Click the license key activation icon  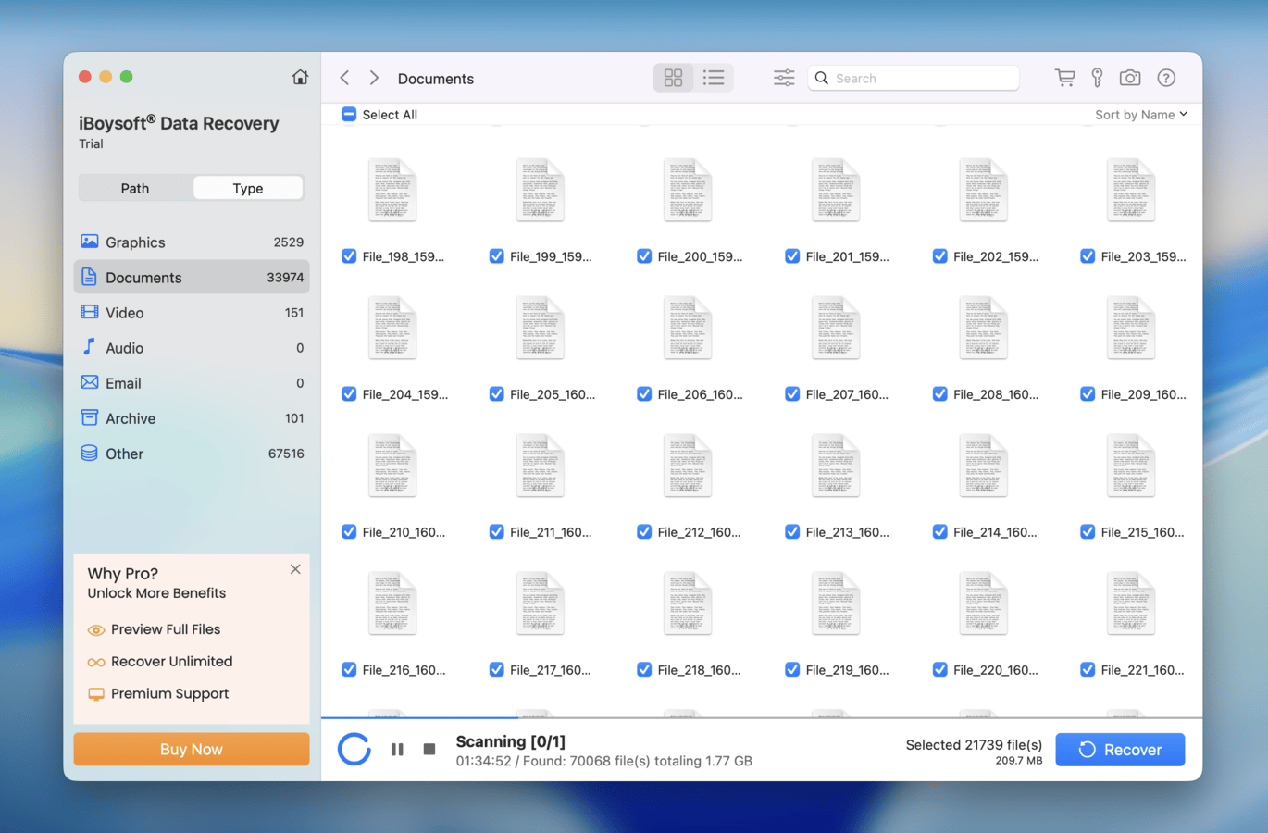click(x=1097, y=78)
